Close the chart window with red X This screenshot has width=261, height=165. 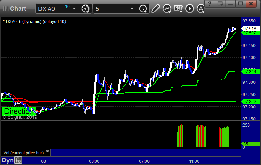(x=251, y=4)
